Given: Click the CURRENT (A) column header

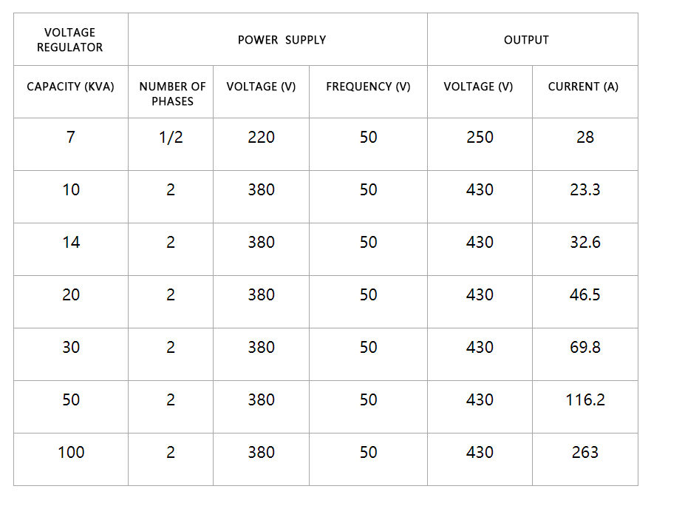Looking at the screenshot, I should point(585,92).
